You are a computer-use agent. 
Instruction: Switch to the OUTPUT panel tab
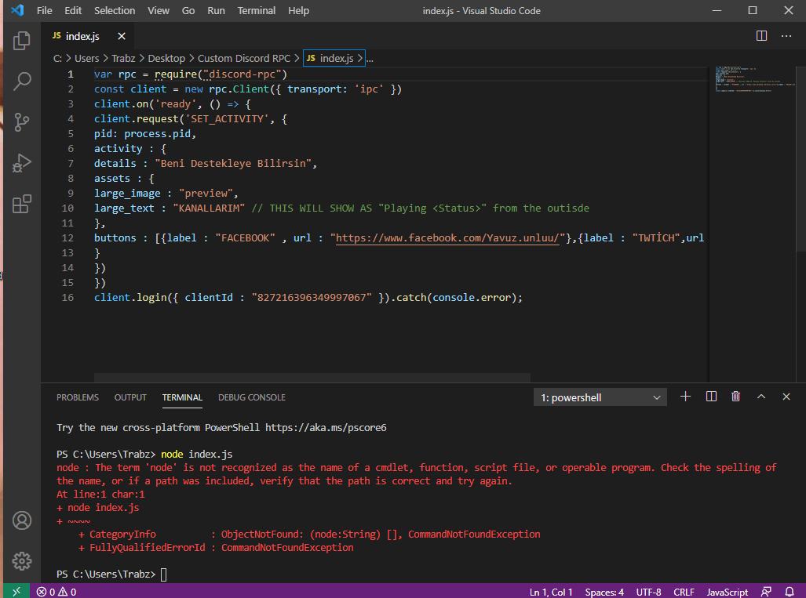coord(130,397)
